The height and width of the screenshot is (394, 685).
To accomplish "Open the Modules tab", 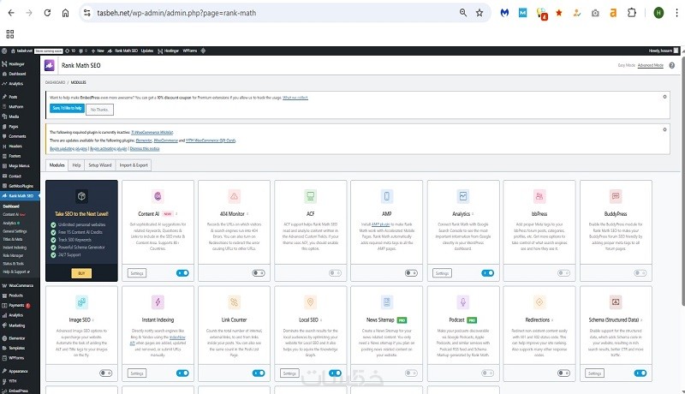I will (57, 165).
